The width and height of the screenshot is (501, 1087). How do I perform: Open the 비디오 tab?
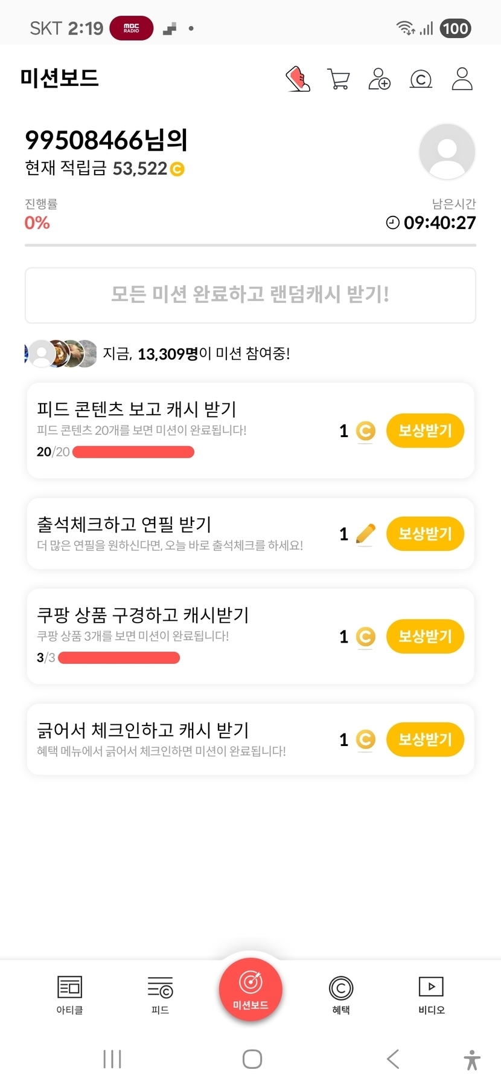coord(432,995)
